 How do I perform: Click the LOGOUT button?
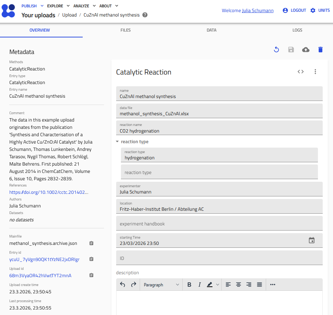(x=298, y=10)
